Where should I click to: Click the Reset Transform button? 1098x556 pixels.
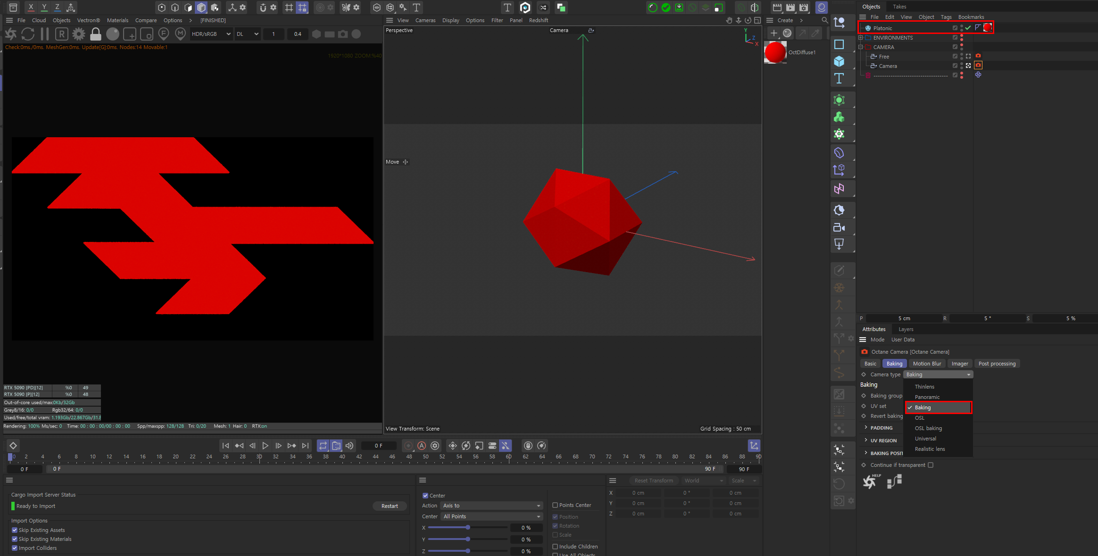click(654, 481)
